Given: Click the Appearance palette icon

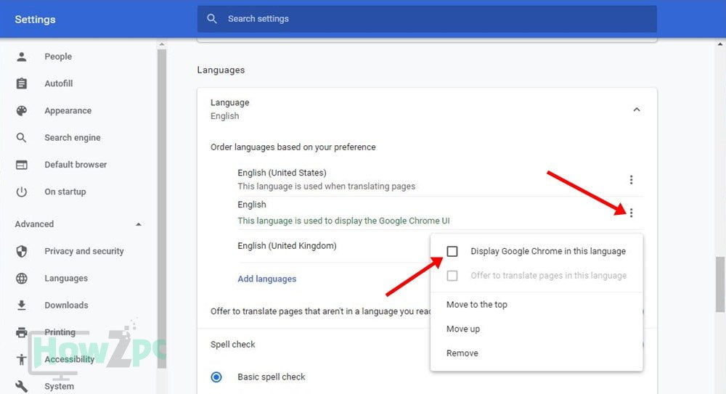Looking at the screenshot, I should pyautogui.click(x=21, y=110).
